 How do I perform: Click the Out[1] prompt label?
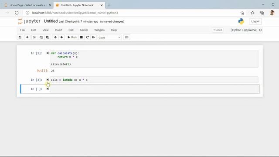click(43, 71)
